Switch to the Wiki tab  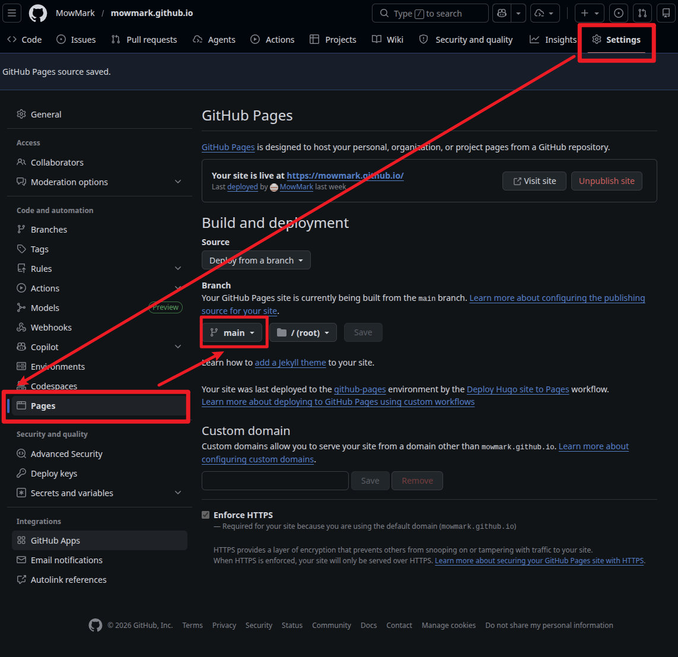388,39
